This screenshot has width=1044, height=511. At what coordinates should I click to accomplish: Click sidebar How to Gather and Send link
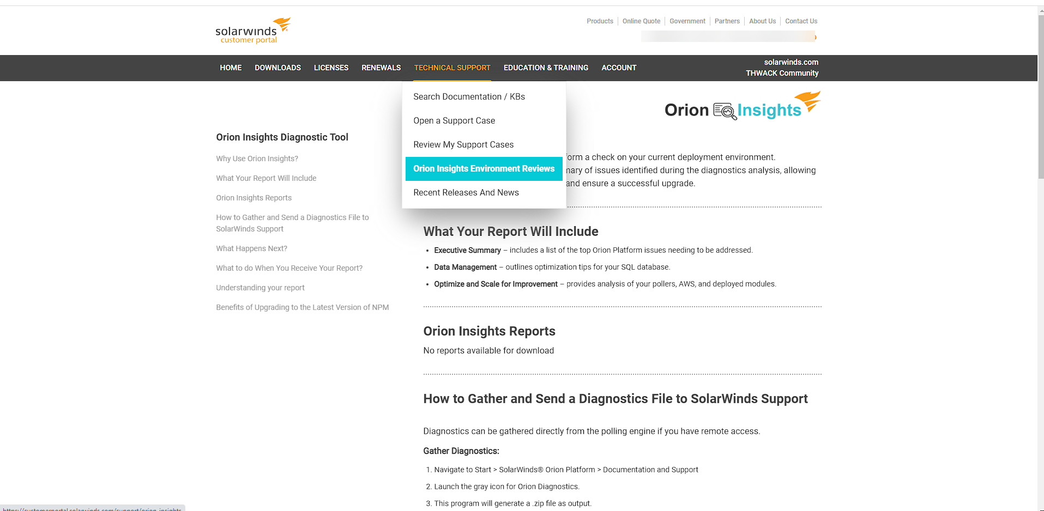(x=292, y=223)
